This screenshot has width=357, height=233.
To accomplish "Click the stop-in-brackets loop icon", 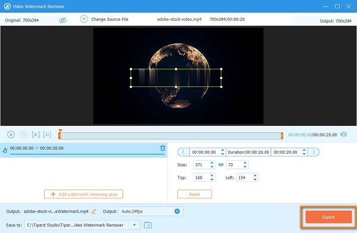I will point(47,135).
